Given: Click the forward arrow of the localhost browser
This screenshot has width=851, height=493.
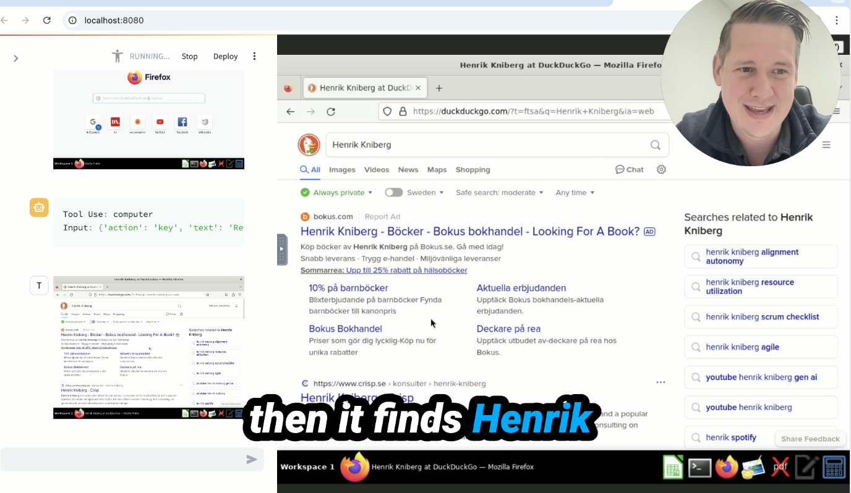Looking at the screenshot, I should tap(25, 20).
